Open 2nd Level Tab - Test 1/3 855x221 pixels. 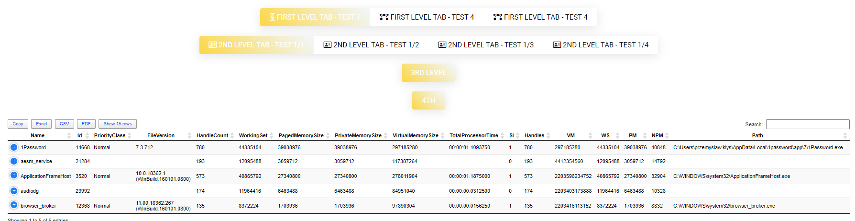pyautogui.click(x=486, y=45)
